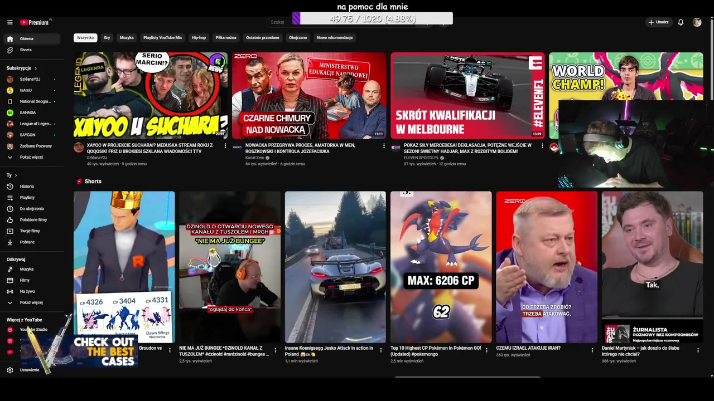Select the Obejrzane filter chip

(298, 38)
